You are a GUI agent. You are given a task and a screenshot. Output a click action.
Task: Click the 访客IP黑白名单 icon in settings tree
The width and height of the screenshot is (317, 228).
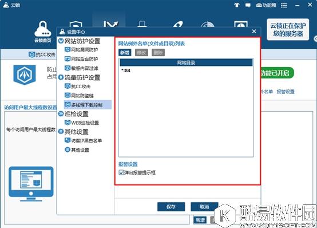coord(68,140)
